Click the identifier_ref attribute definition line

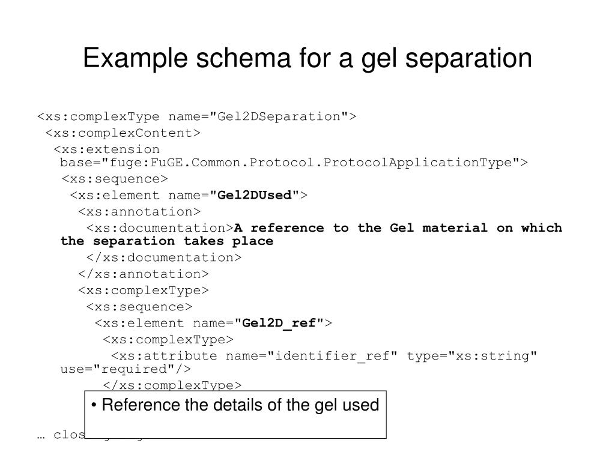pos(324,356)
